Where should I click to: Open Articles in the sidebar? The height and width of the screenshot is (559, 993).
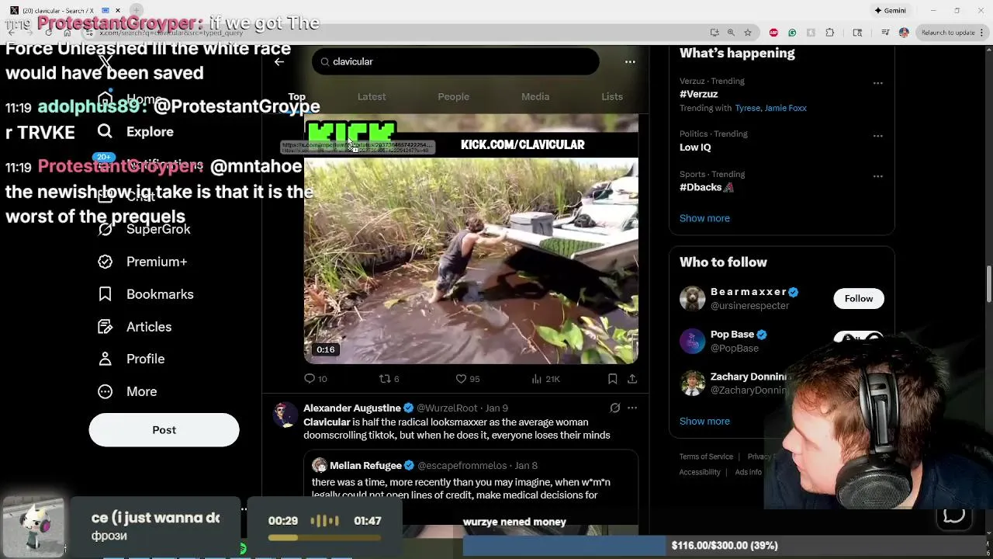pos(135,327)
